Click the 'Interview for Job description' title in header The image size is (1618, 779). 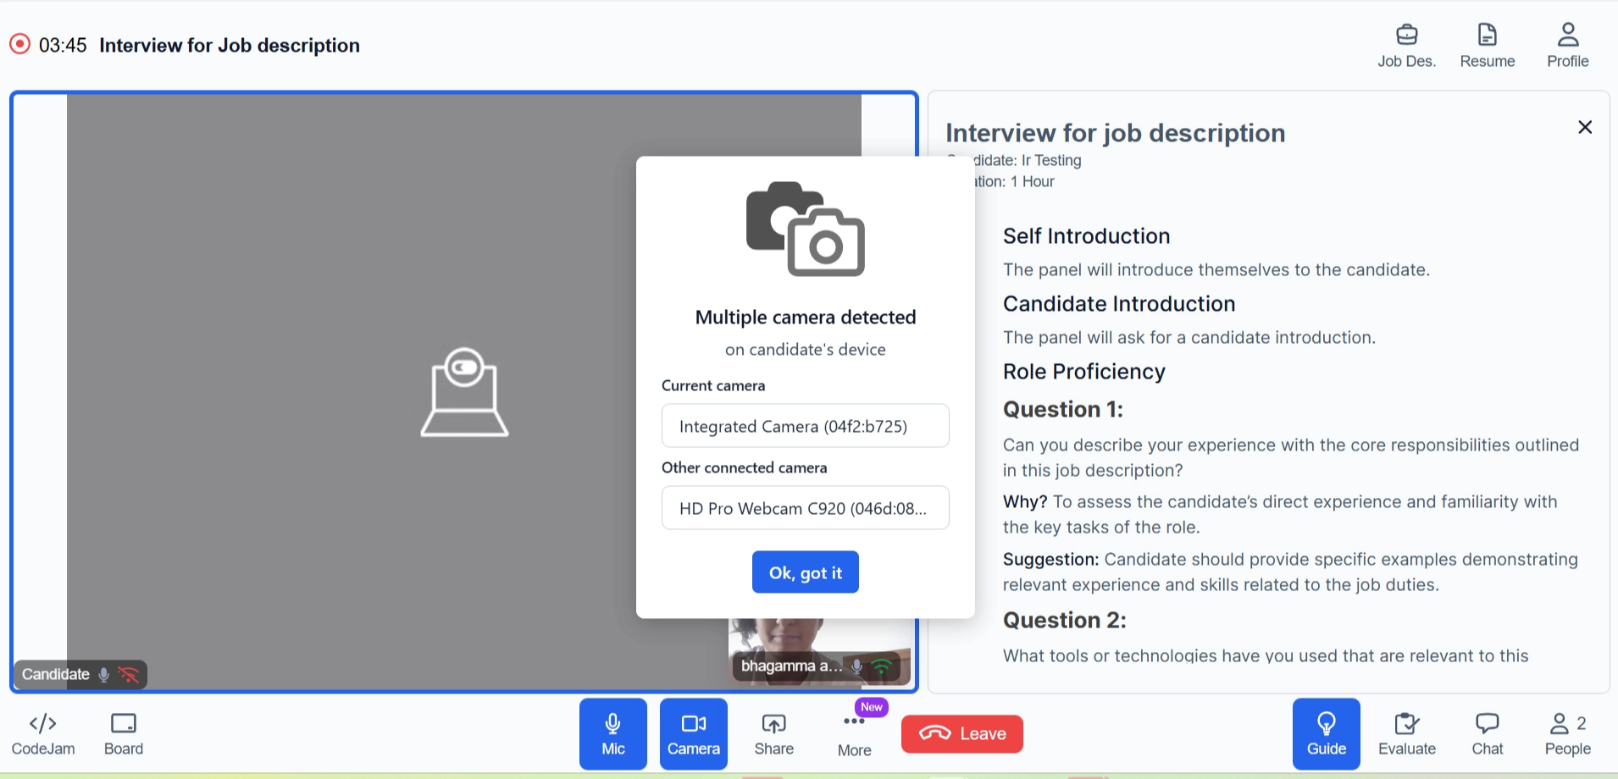click(230, 46)
